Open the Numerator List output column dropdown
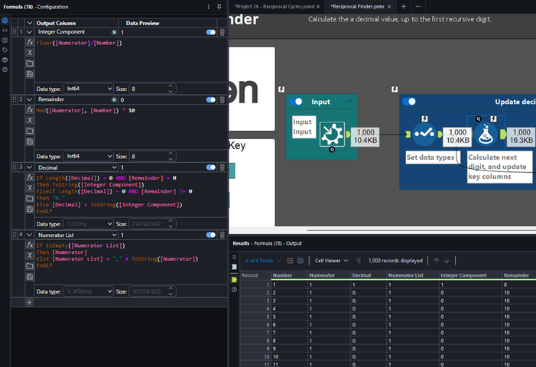This screenshot has width=536, height=367. coord(114,235)
